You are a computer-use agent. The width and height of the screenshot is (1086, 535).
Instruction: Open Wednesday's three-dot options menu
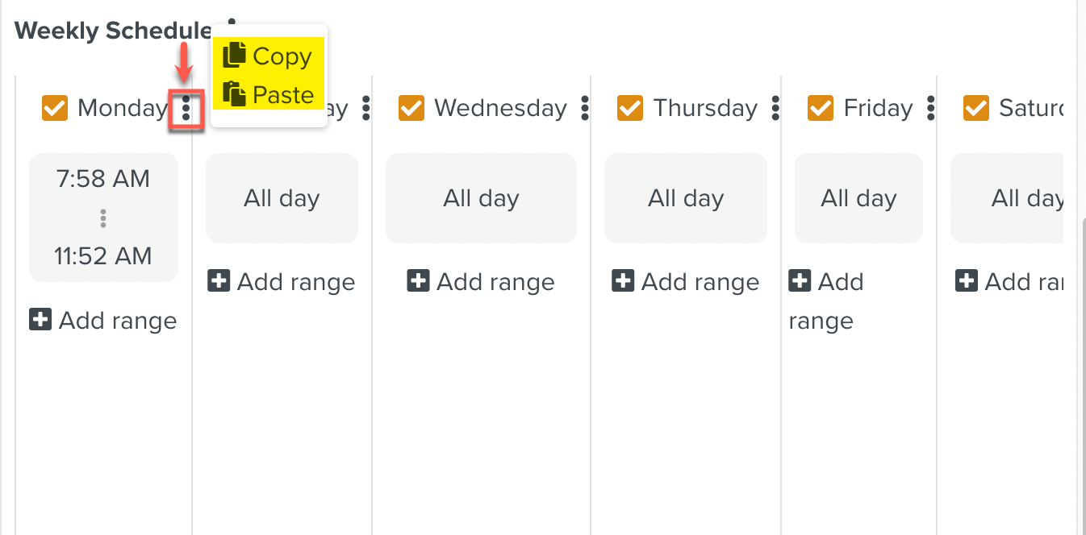[585, 108]
